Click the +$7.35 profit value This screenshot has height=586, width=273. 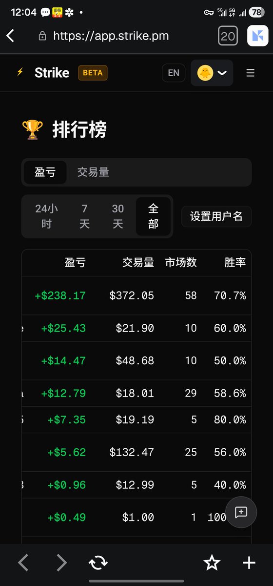[x=67, y=419]
